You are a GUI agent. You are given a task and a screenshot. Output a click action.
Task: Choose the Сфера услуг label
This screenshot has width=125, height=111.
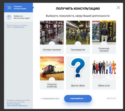point(104,85)
